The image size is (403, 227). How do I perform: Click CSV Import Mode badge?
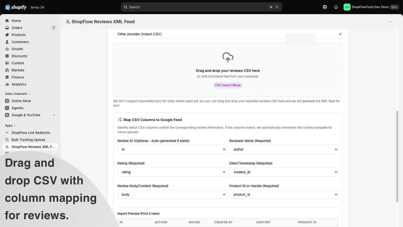coord(228,85)
